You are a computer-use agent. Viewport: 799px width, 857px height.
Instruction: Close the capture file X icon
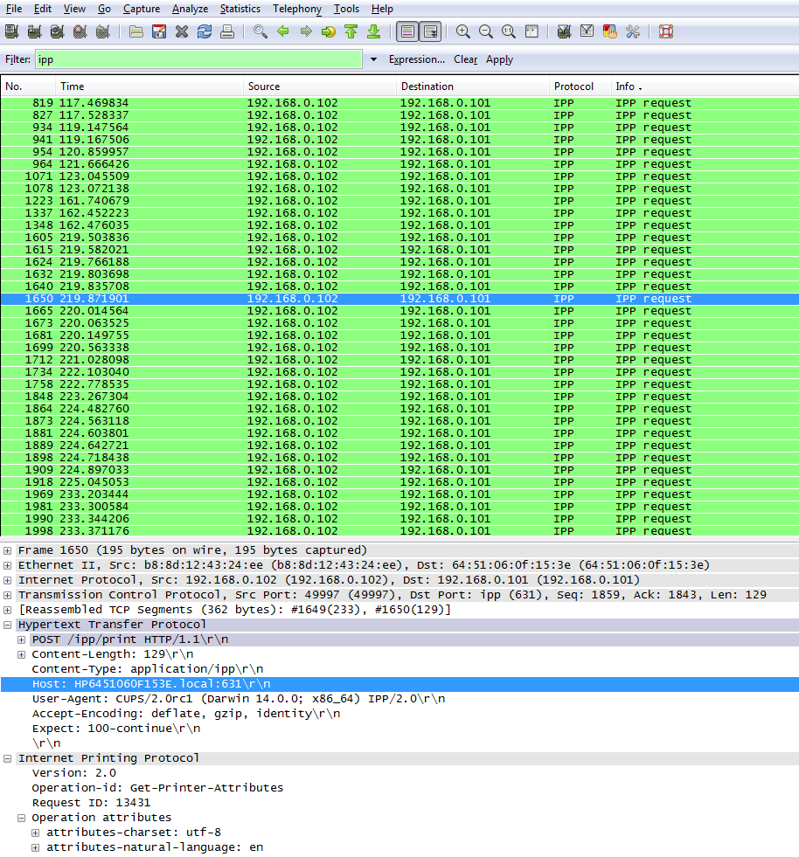[x=182, y=31]
